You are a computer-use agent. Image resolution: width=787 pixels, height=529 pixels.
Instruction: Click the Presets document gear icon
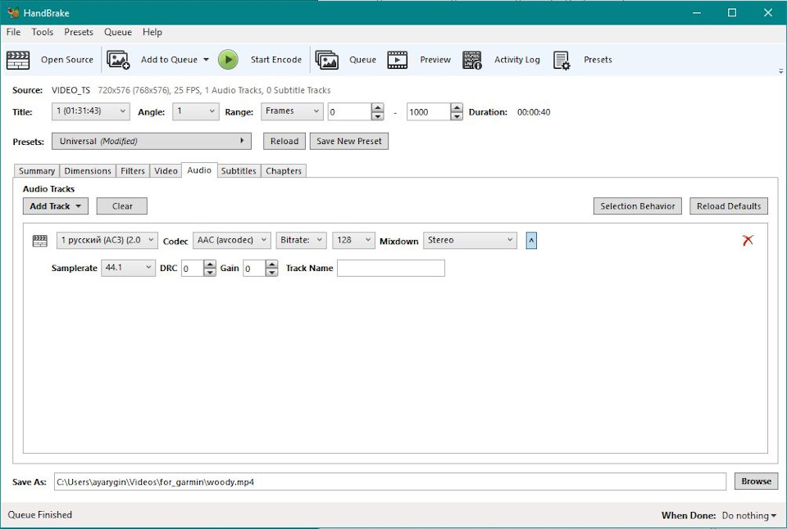pos(562,60)
